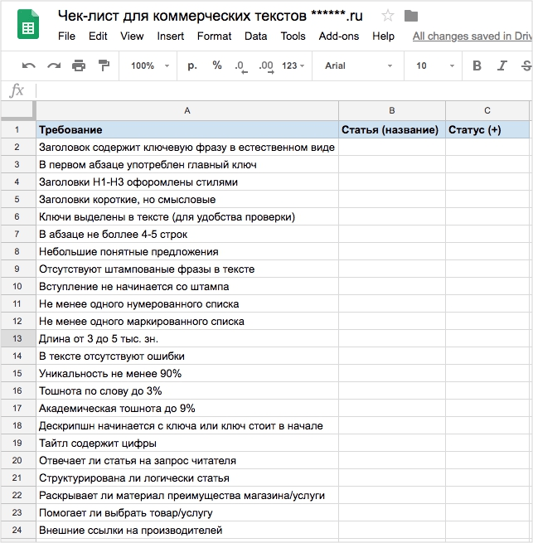Format cells as currency (р.)
Screen dimensions: 533x543
point(192,65)
